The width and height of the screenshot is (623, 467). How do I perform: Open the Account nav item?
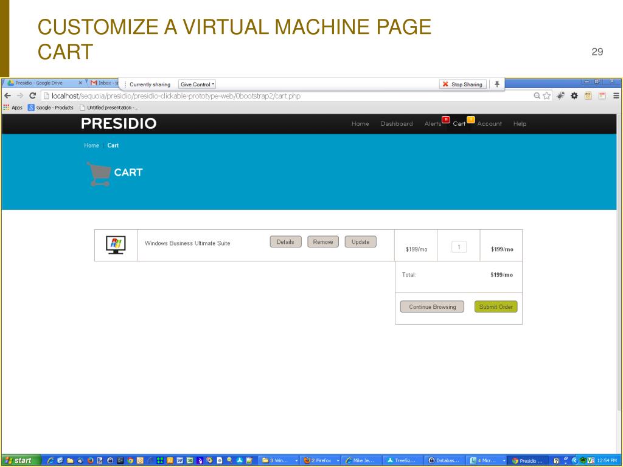[490, 124]
